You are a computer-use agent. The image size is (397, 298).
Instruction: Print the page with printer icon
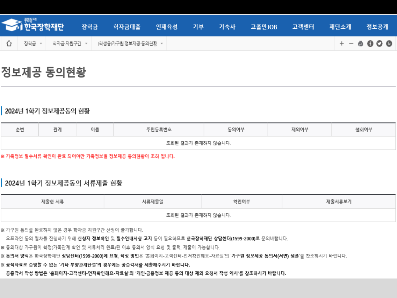click(x=361, y=43)
